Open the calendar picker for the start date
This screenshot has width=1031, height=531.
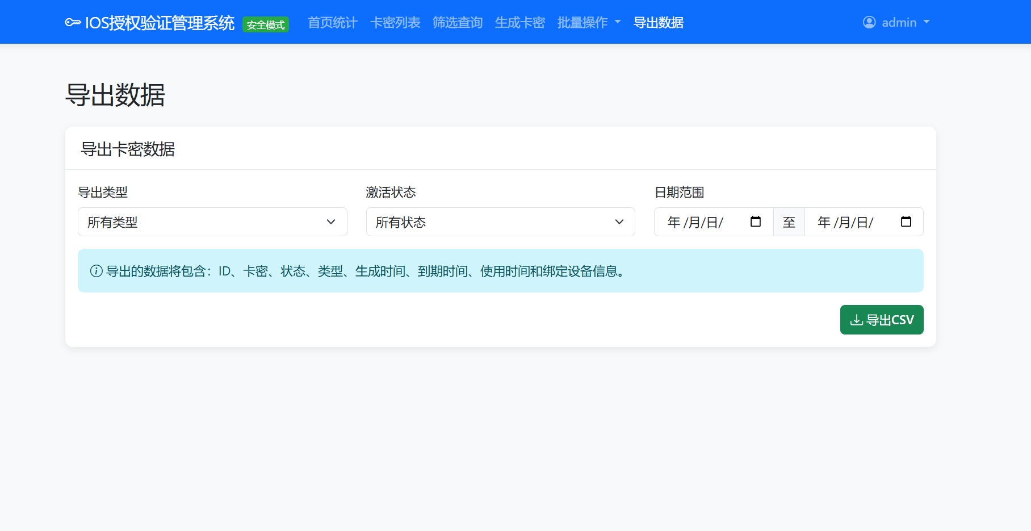[756, 222]
